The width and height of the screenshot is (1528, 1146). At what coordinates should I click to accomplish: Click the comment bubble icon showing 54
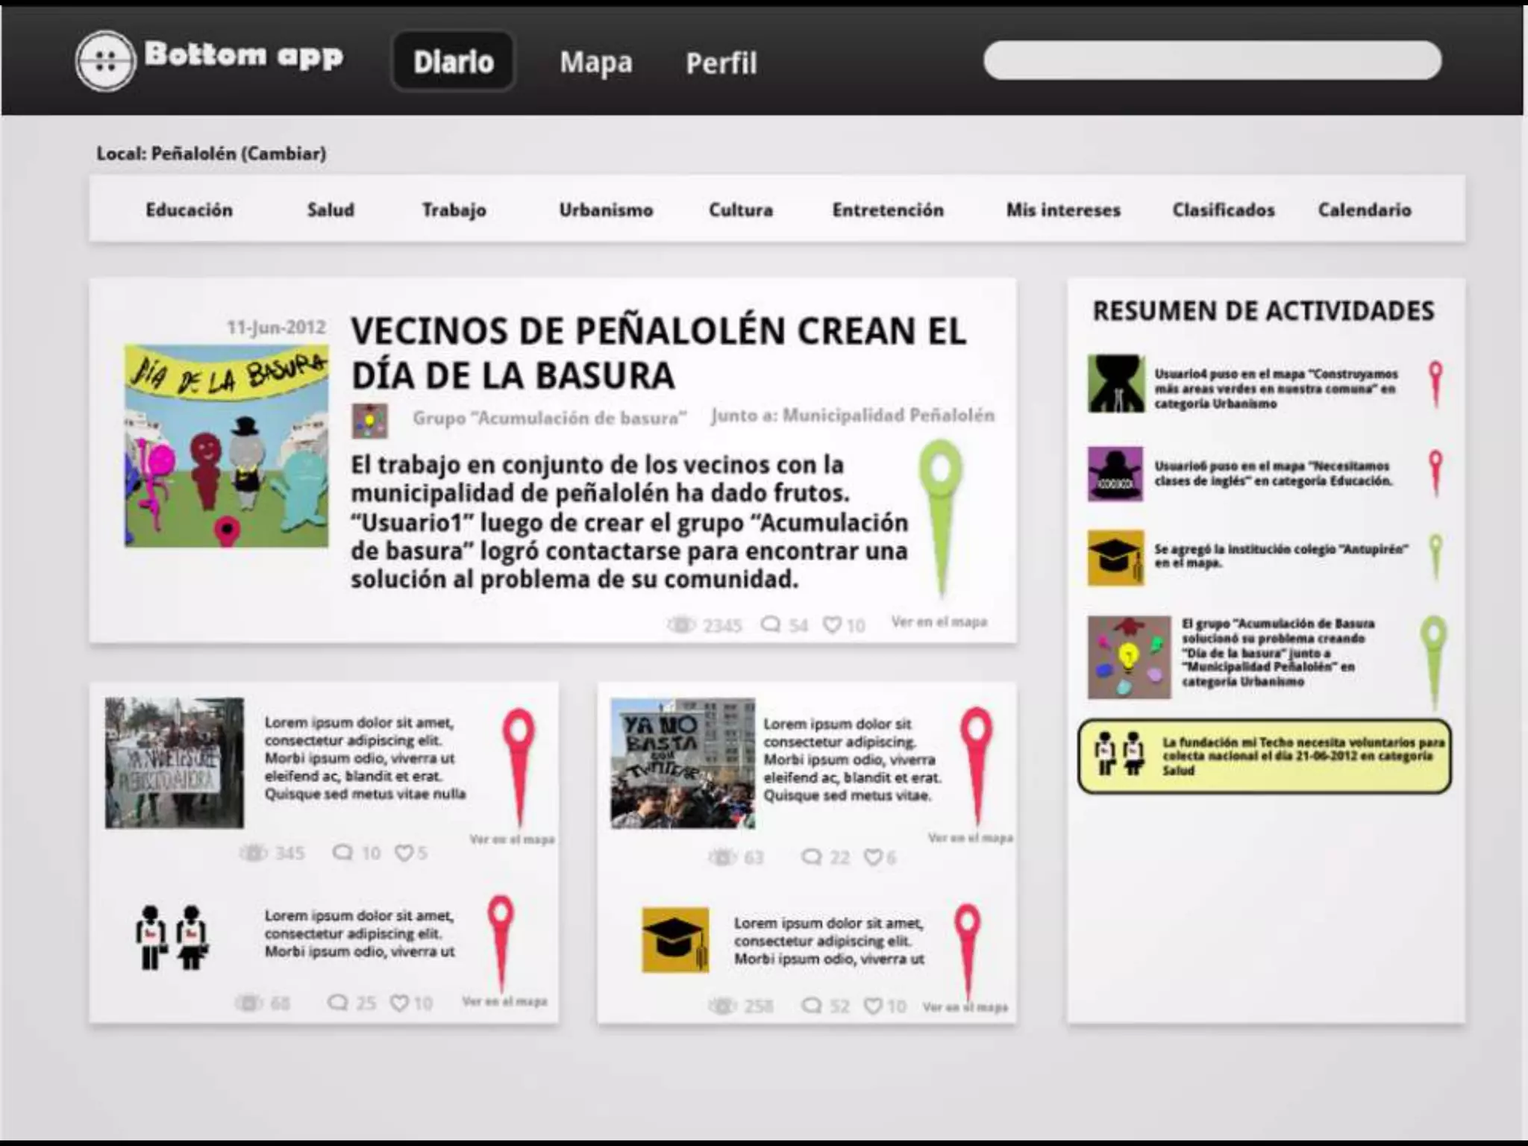(770, 624)
